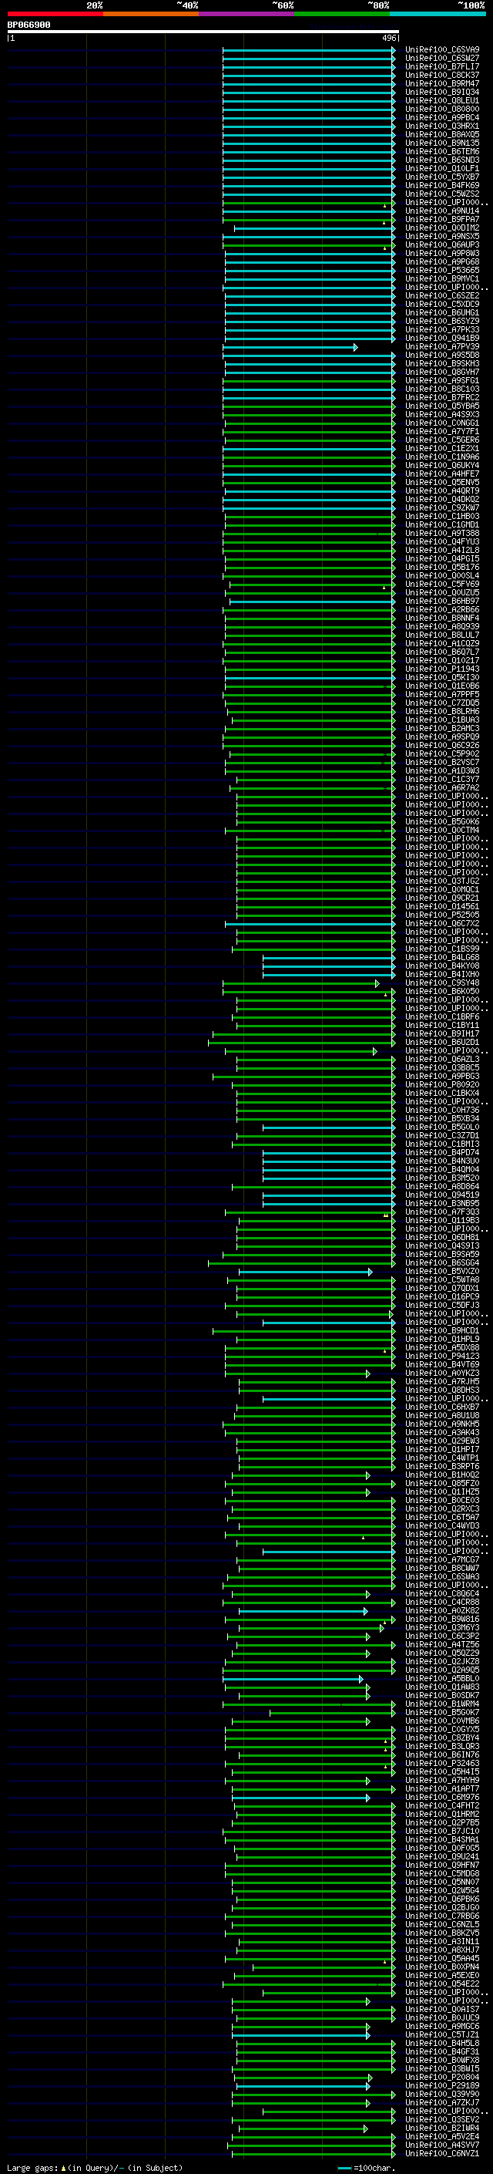The width and height of the screenshot is (493, 2174).
Task: Open hit UniRef100_B7FLI7
Action: tap(441, 66)
